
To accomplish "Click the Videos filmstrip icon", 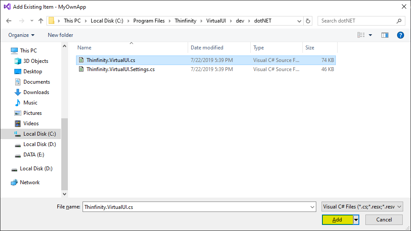I will pos(17,124).
